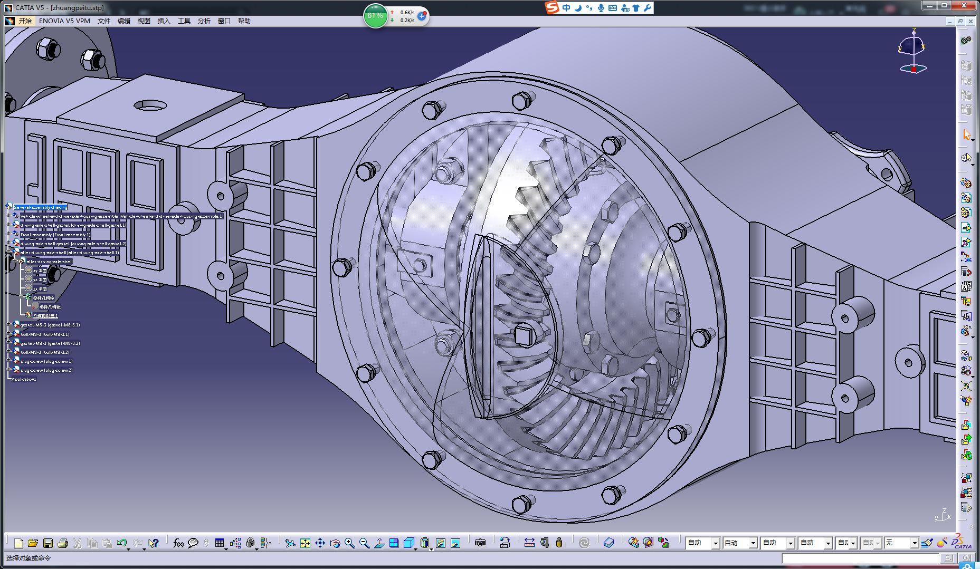Open the multi-view layout icon

pos(394,543)
